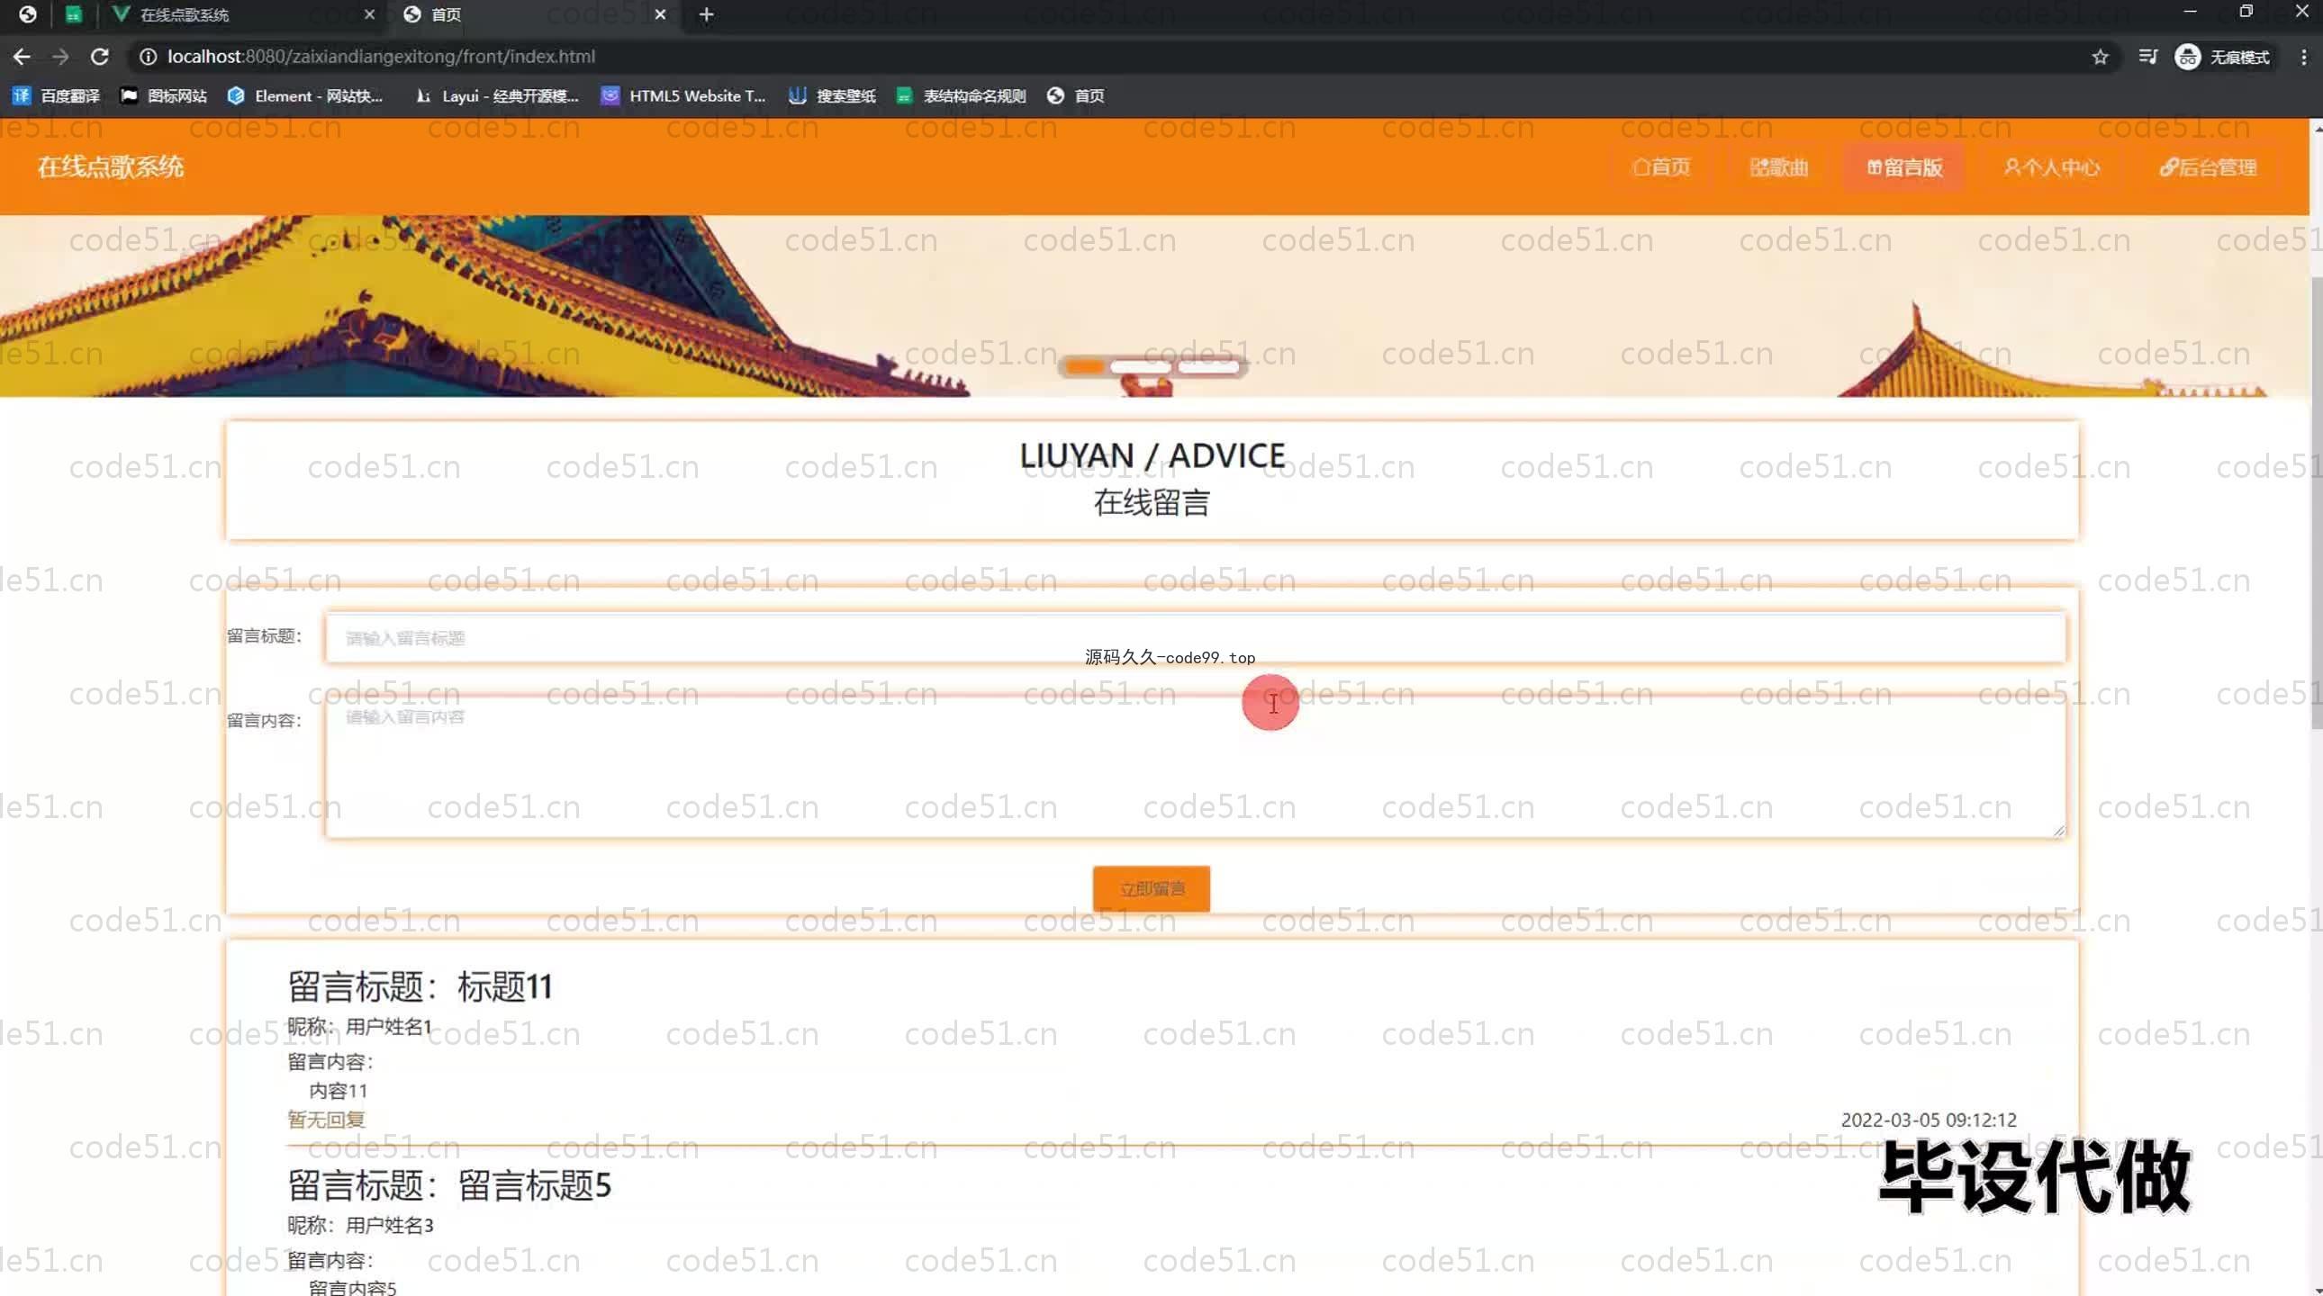Open a new browser tab
Screen dimensions: 2323x1296
[x=706, y=14]
